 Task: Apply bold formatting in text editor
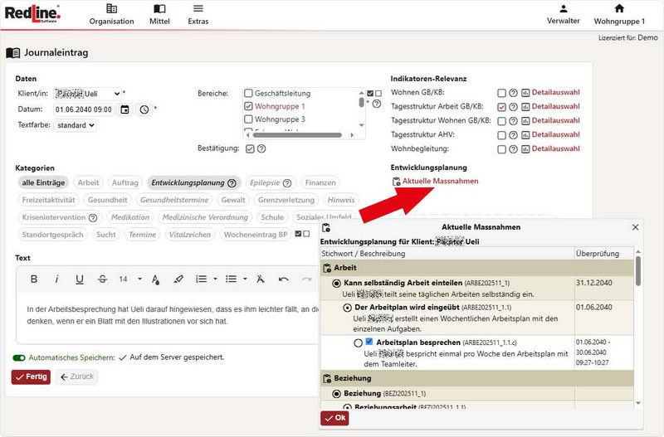34,279
